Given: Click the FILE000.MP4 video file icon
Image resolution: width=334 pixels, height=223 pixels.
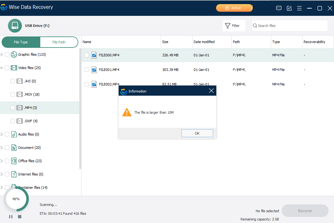Looking at the screenshot, I should [94, 55].
